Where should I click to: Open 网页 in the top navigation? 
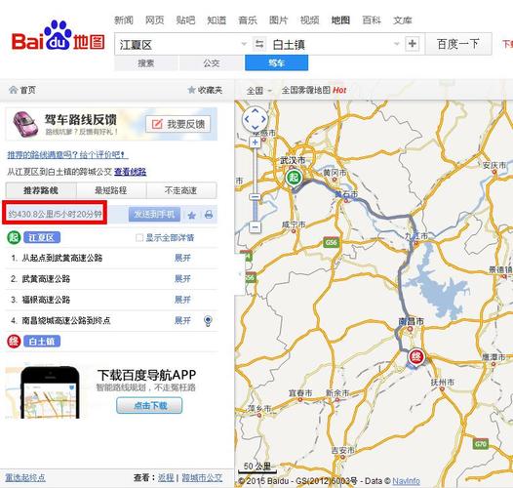pos(154,20)
